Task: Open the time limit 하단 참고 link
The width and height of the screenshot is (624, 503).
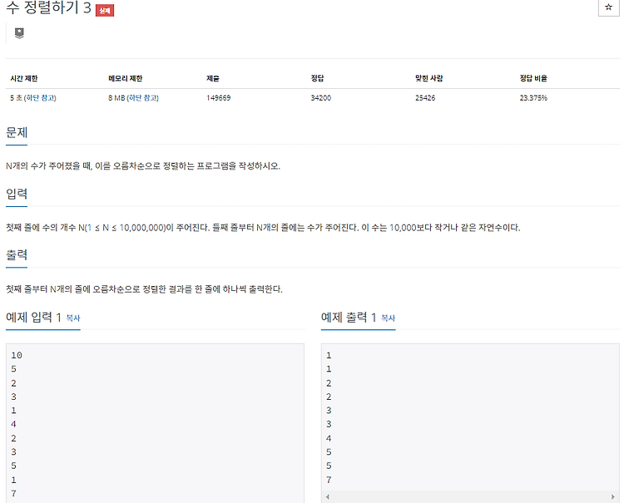Action: [x=41, y=98]
